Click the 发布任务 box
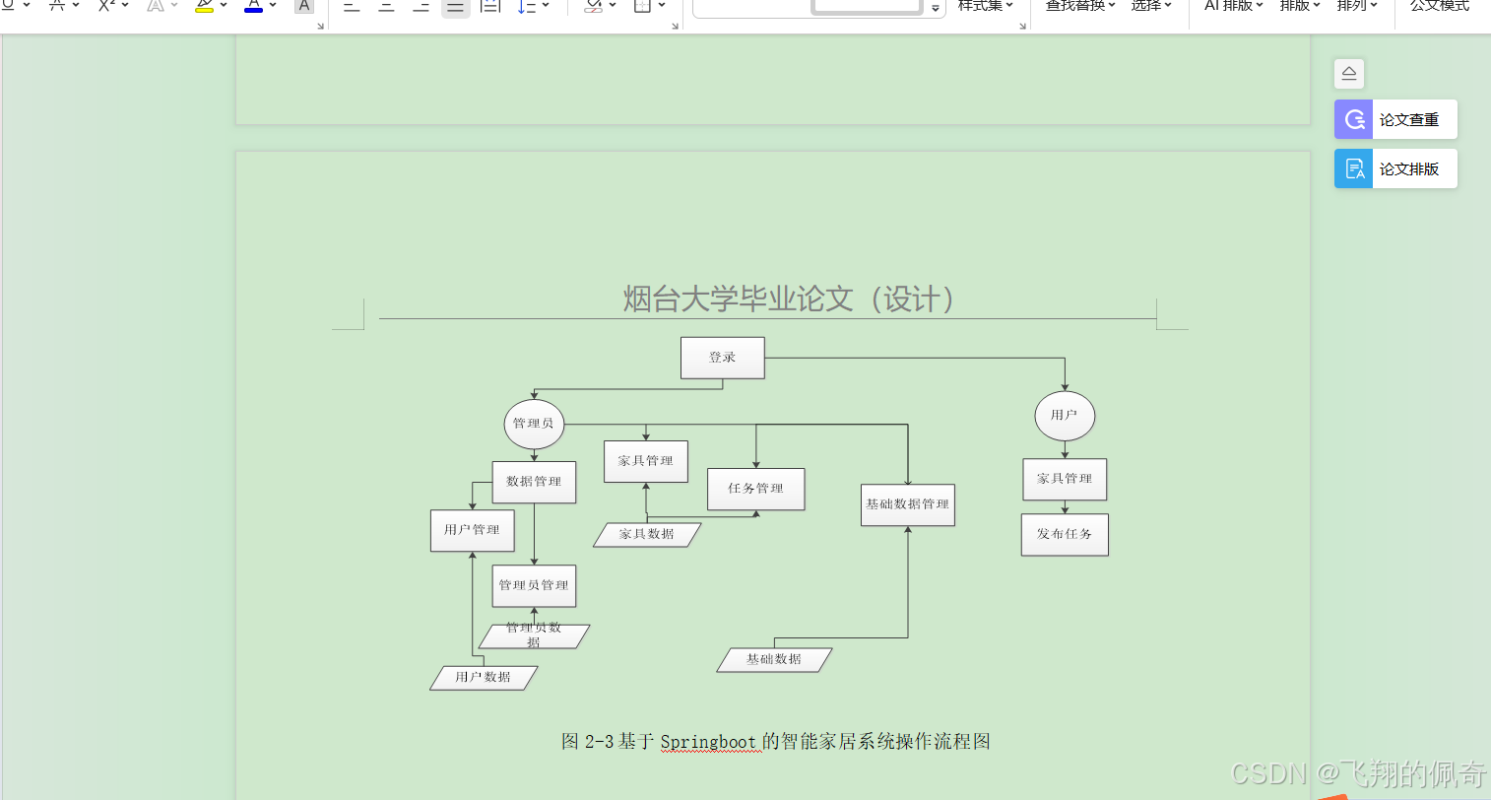Viewport: 1491px width, 800px height. pos(1065,534)
